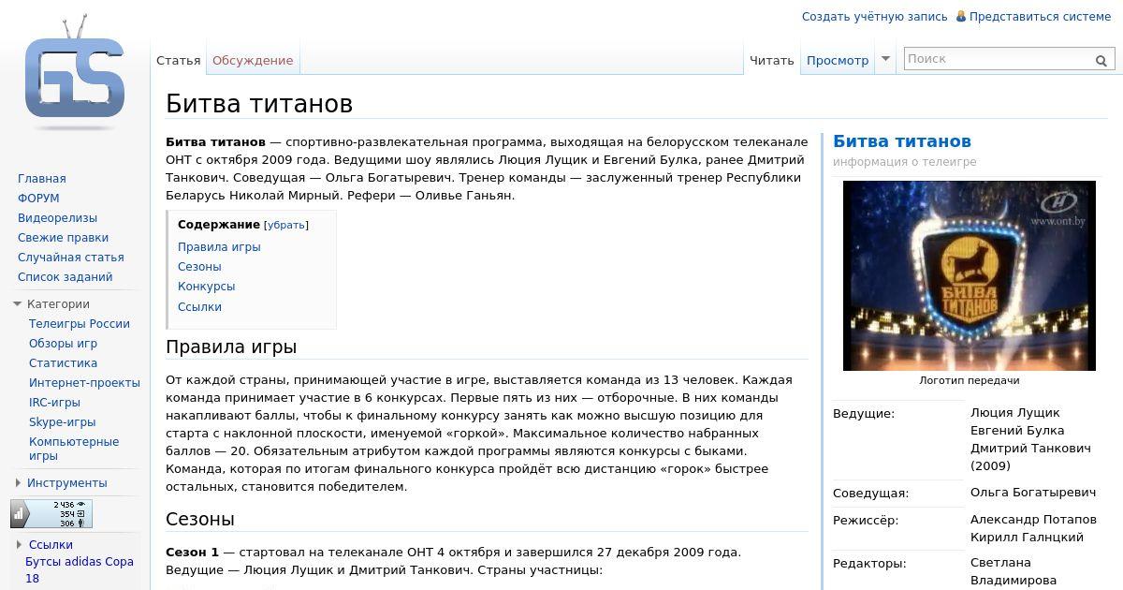Click the infobox title Битва титанов

point(902,141)
